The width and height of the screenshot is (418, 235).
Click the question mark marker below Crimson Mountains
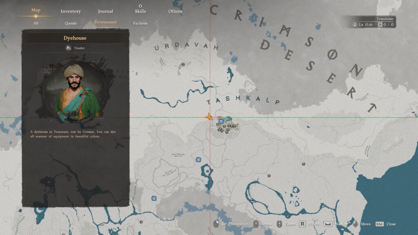[303, 164]
